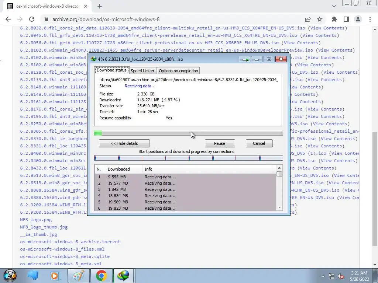This screenshot has width=378, height=283.
Task: Open os-microsoft-windows-8_meta.sqlite link
Action: coord(65,256)
